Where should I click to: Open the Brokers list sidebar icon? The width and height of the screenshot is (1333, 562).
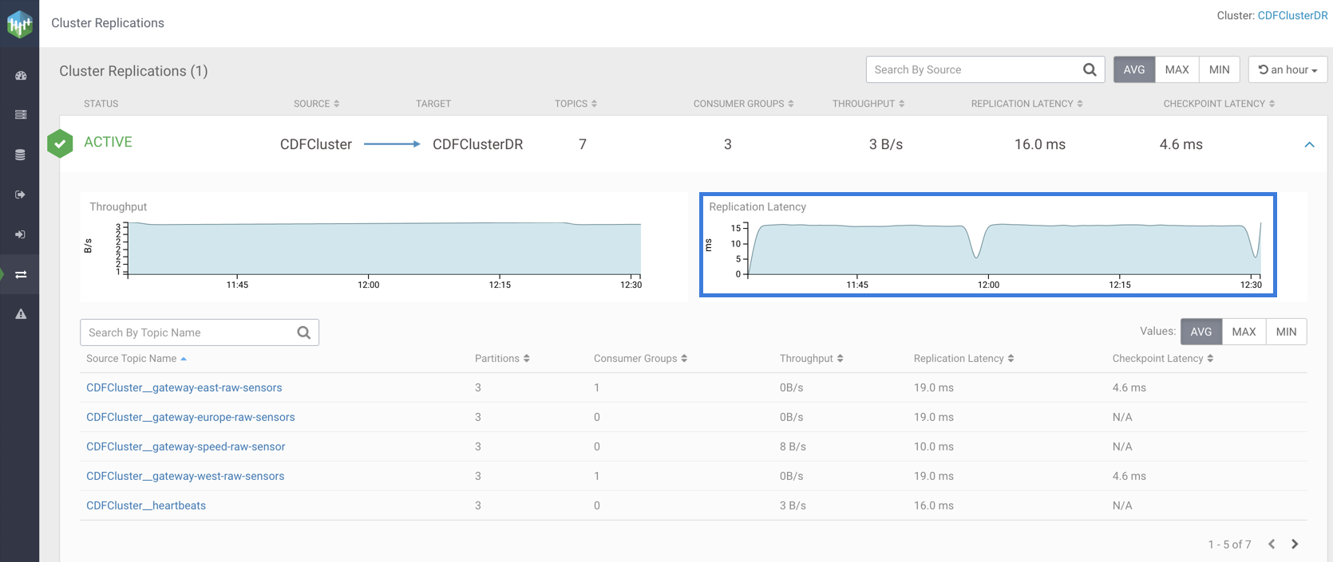(21, 115)
